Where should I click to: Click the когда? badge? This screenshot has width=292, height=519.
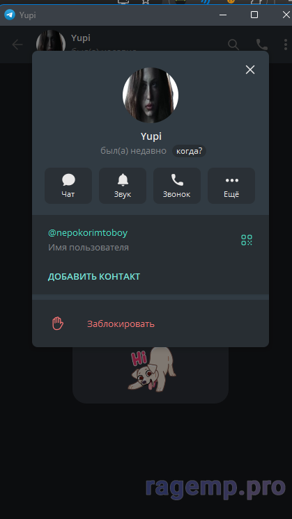(x=190, y=151)
